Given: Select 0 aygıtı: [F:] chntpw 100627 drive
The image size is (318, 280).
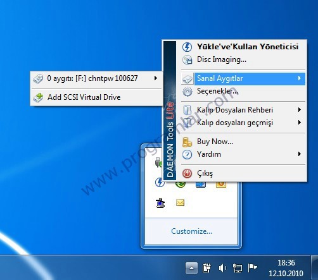Looking at the screenshot, I should (97, 78).
